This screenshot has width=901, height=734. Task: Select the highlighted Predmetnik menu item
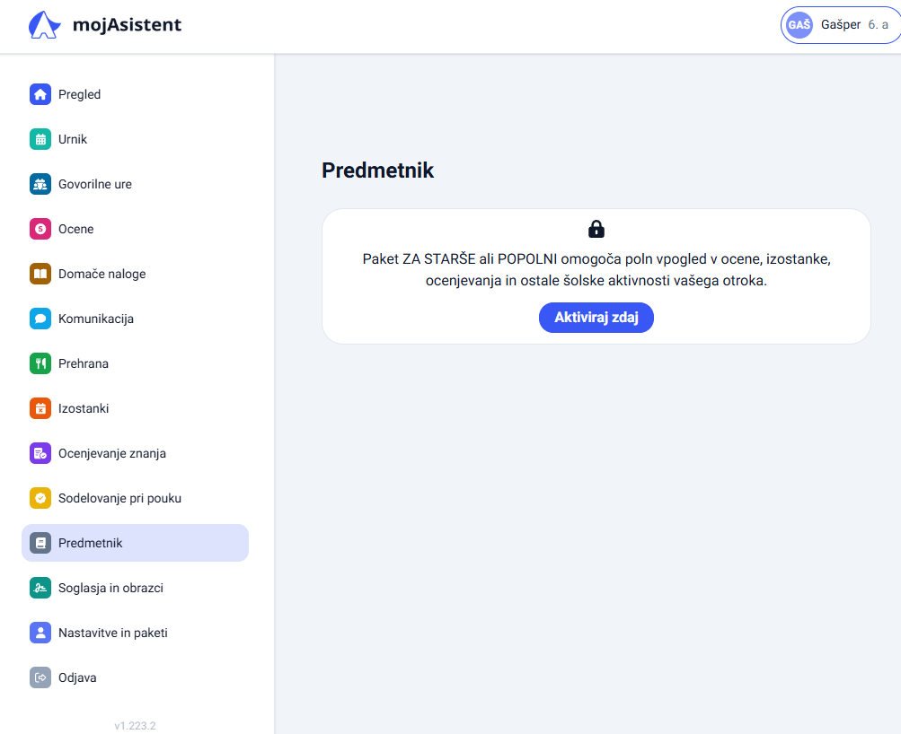135,543
